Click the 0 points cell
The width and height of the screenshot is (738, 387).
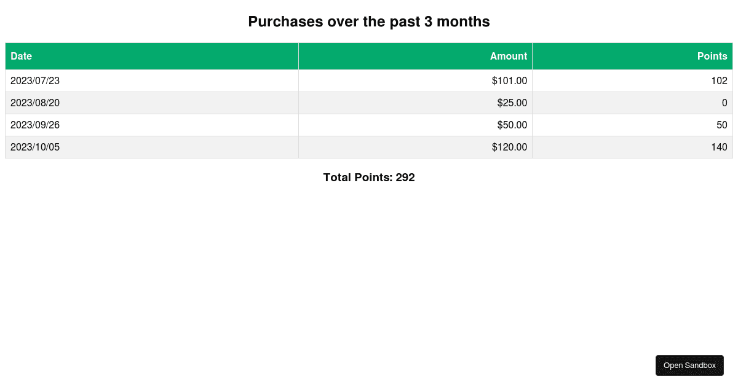coord(633,103)
